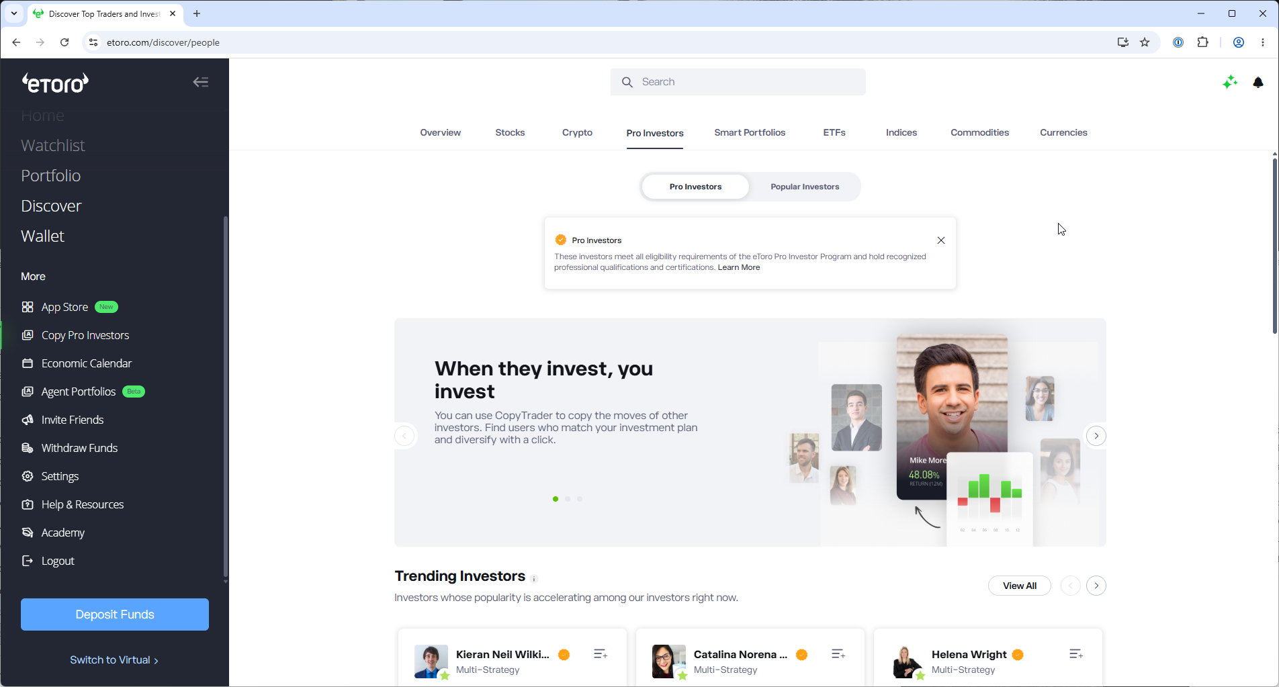The height and width of the screenshot is (687, 1279).
Task: Open Kieran Neil Wilki profile photo
Action: [431, 661]
